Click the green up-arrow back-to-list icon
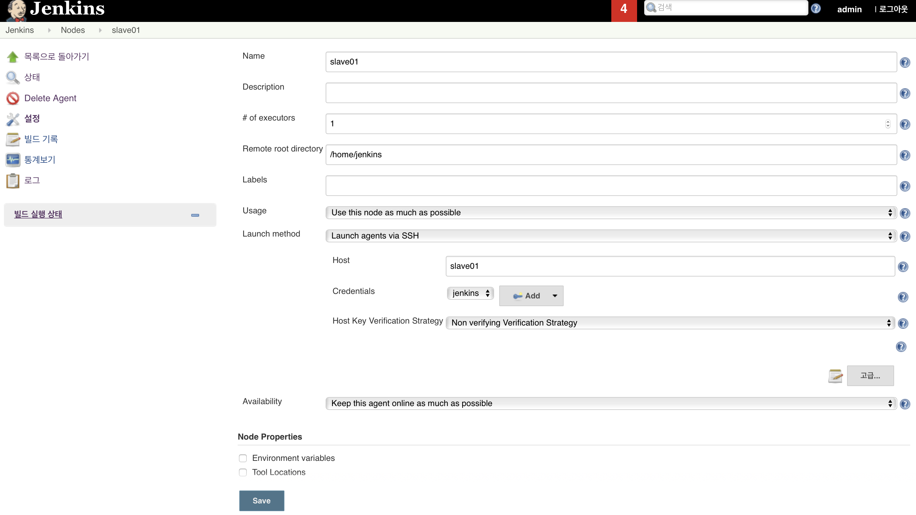Viewport: 916px width, 515px height. coord(13,57)
